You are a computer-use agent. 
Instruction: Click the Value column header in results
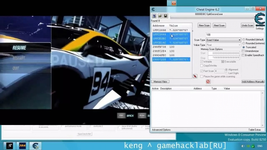click(x=173, y=26)
